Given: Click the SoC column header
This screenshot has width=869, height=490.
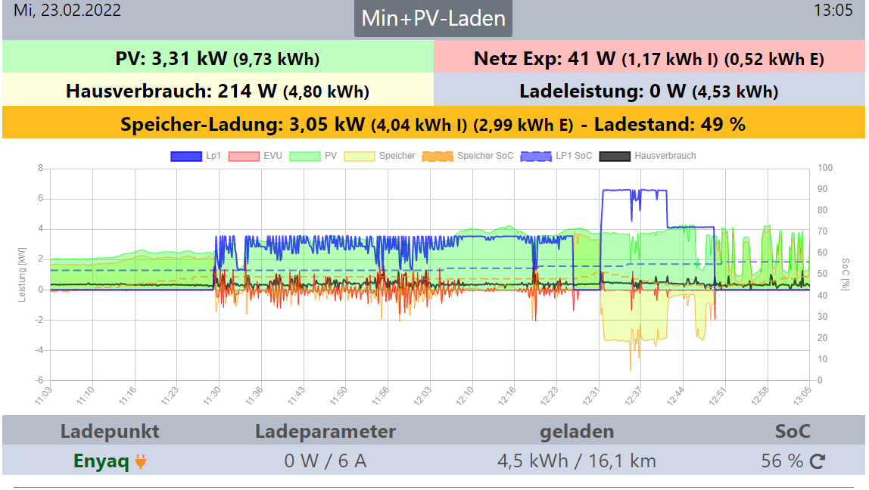Looking at the screenshot, I should click(x=793, y=431).
